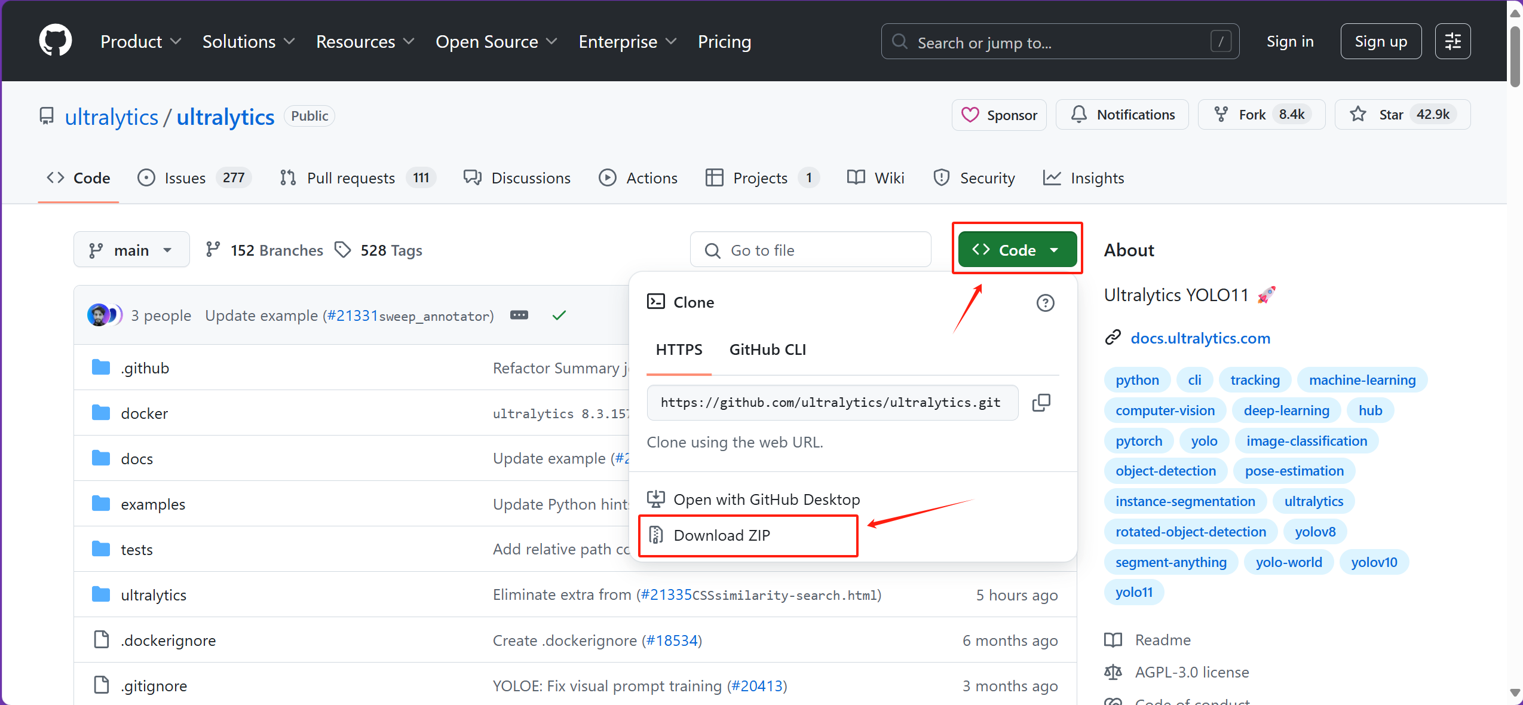Star the ultralytics repository
Screen dimensions: 1523x705
1402,114
